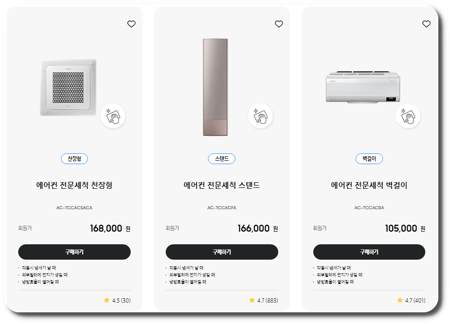The height and width of the screenshot is (324, 450).
Task: Open the cleaning icon on 벽걸이 card
Action: [x=408, y=116]
